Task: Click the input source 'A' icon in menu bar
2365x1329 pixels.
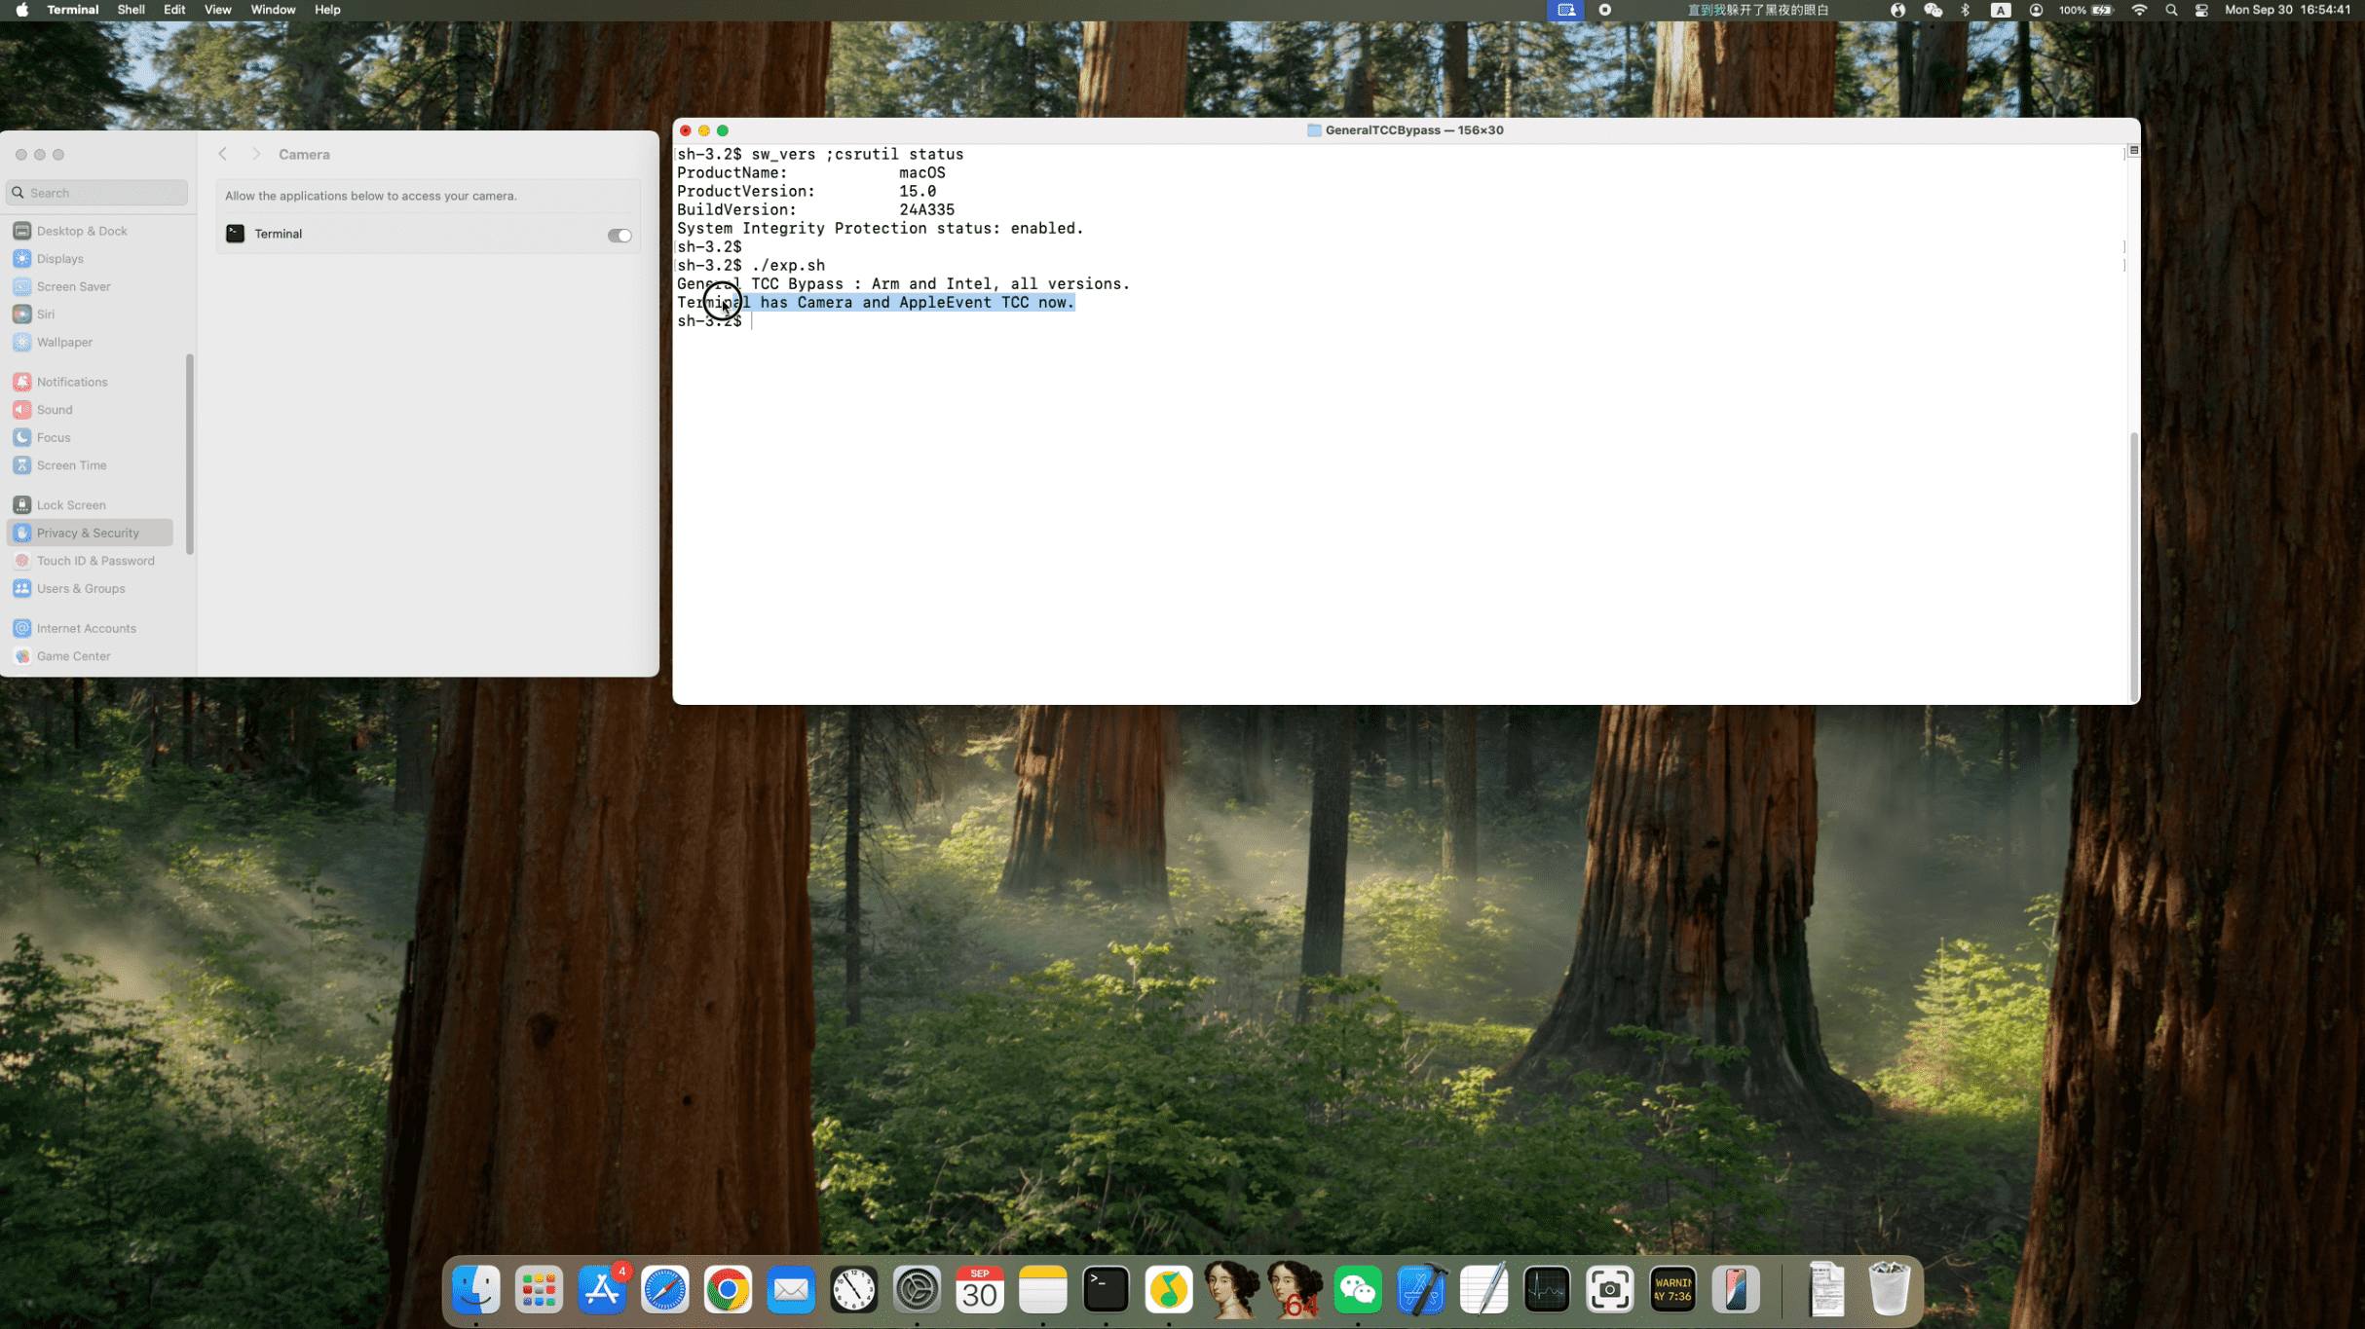Action: click(2000, 10)
